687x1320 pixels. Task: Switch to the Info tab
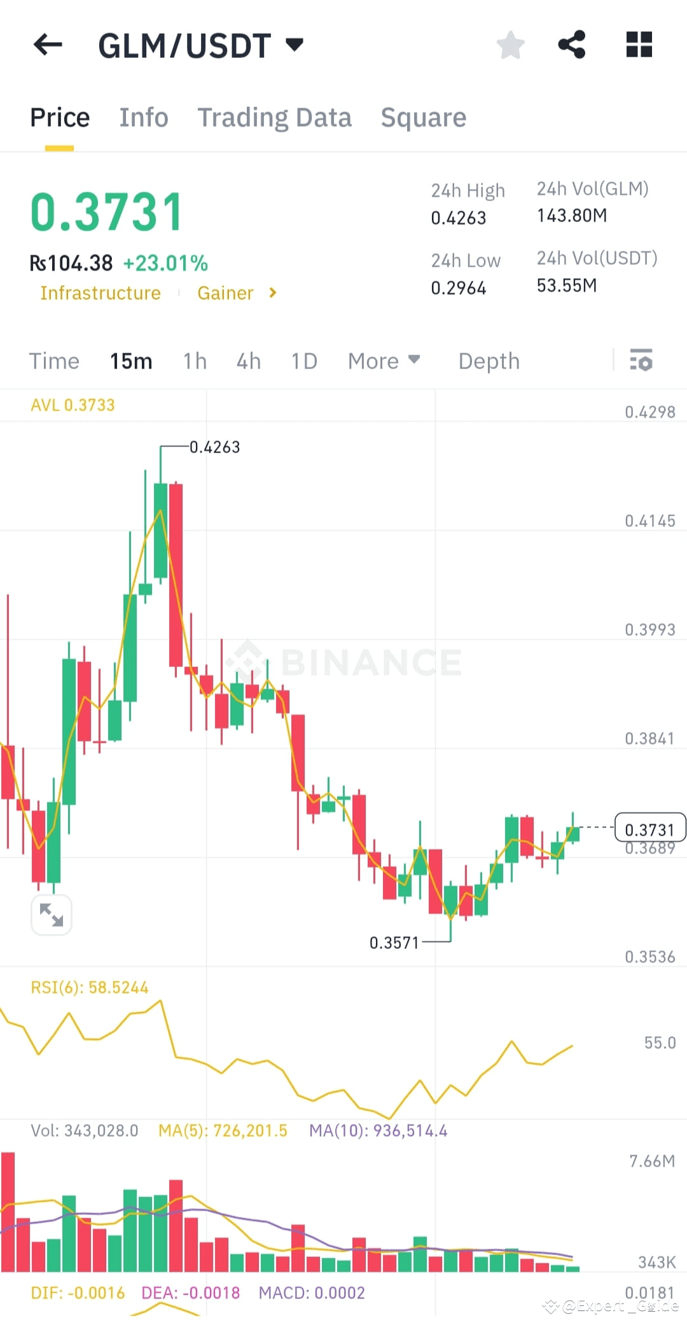[x=144, y=117]
